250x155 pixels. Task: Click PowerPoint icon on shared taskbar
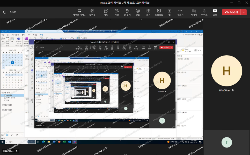59,142
